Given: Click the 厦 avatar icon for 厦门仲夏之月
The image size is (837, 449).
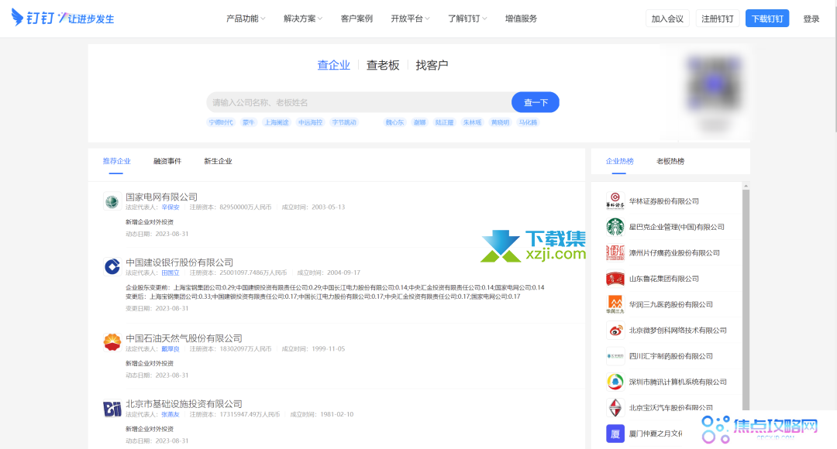Looking at the screenshot, I should tap(615, 434).
